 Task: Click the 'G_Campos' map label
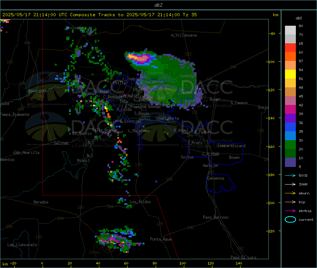tap(240, 103)
